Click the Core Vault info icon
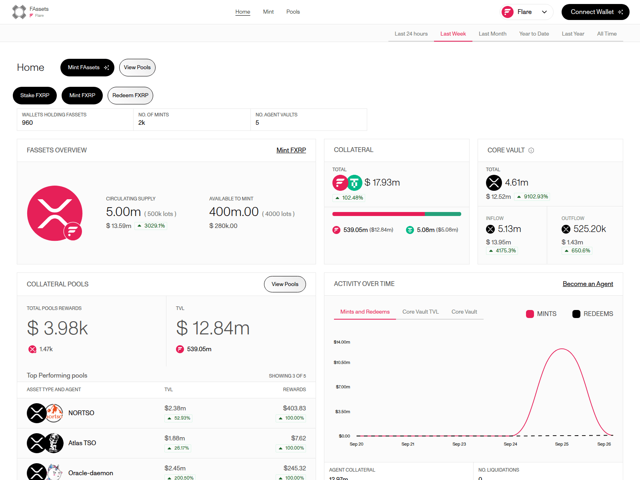The height and width of the screenshot is (480, 640). click(531, 150)
